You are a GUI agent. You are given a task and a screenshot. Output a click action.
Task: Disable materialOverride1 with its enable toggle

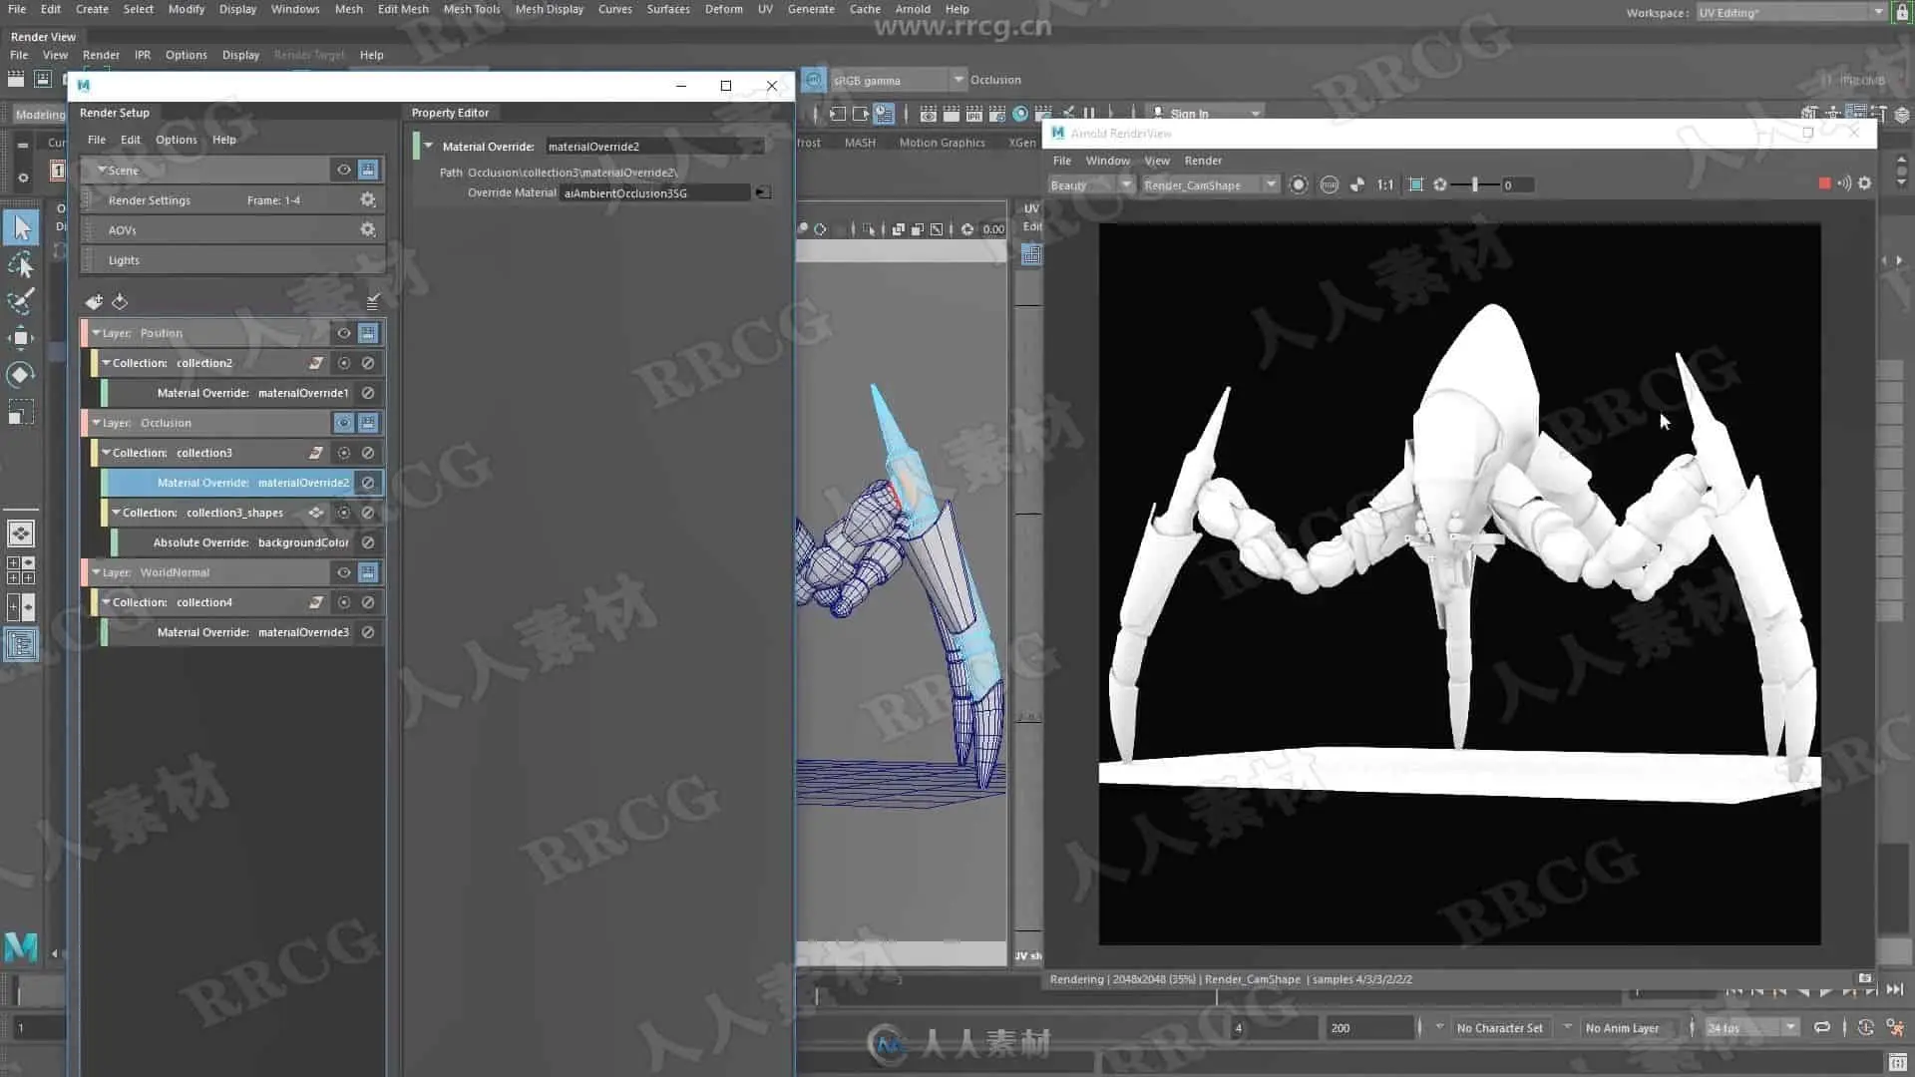(368, 393)
